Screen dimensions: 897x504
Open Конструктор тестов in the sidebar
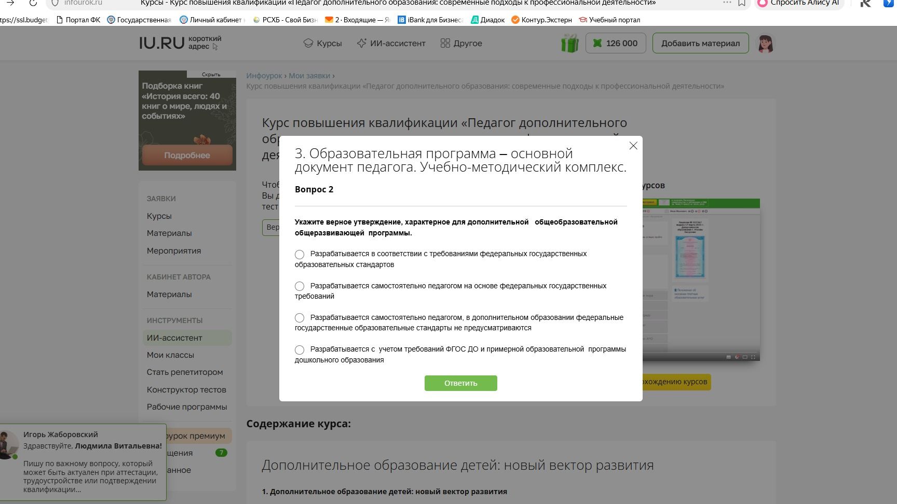(186, 390)
